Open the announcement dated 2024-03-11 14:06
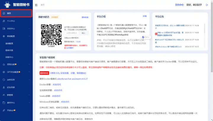 [x=171, y=34]
